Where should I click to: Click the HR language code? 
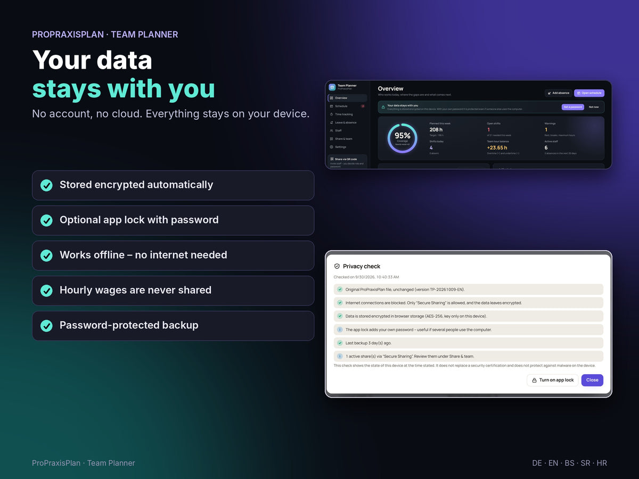click(x=602, y=463)
